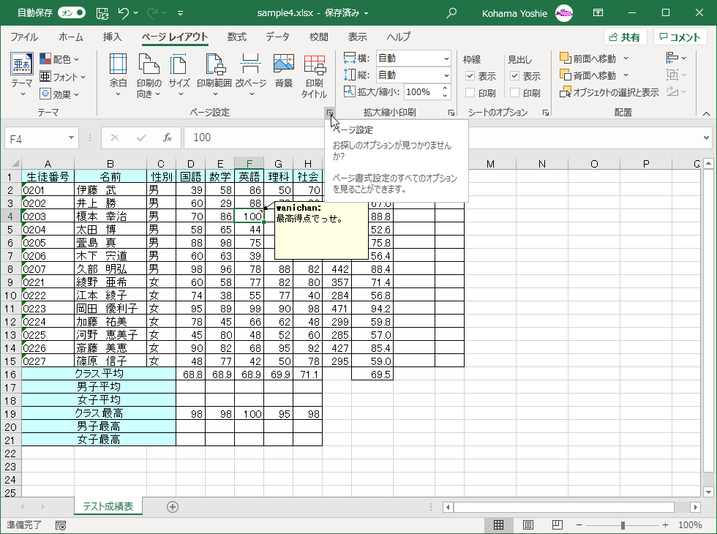Switch to the 数式 ribbon tab
The image size is (717, 534).
pyautogui.click(x=236, y=37)
